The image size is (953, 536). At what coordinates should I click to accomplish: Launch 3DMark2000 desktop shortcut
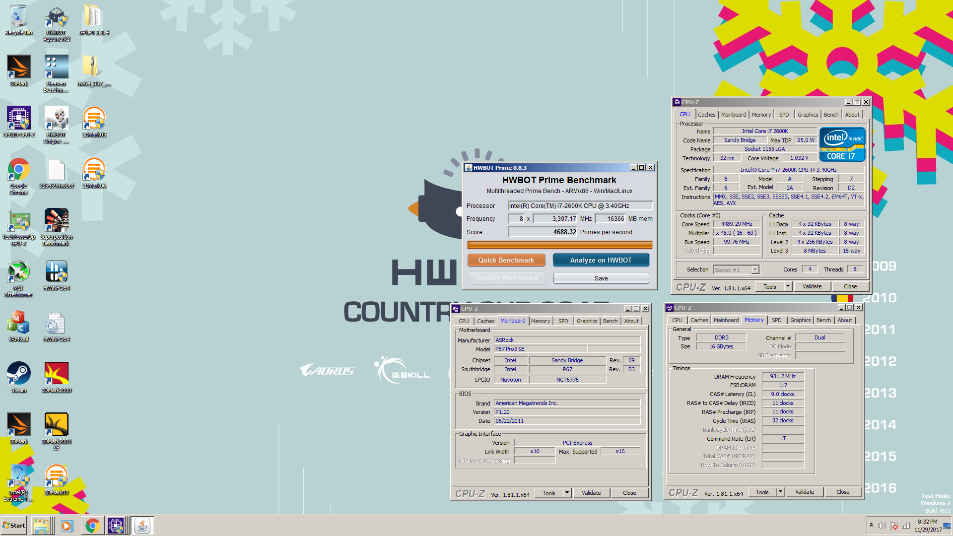pyautogui.click(x=56, y=378)
